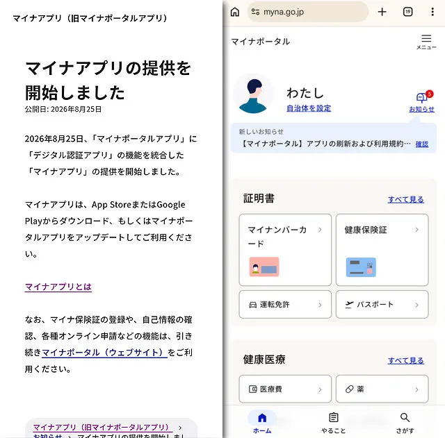This screenshot has width=445, height=438.
Task: Click the 健康医療 section heading
Action: tap(264, 360)
